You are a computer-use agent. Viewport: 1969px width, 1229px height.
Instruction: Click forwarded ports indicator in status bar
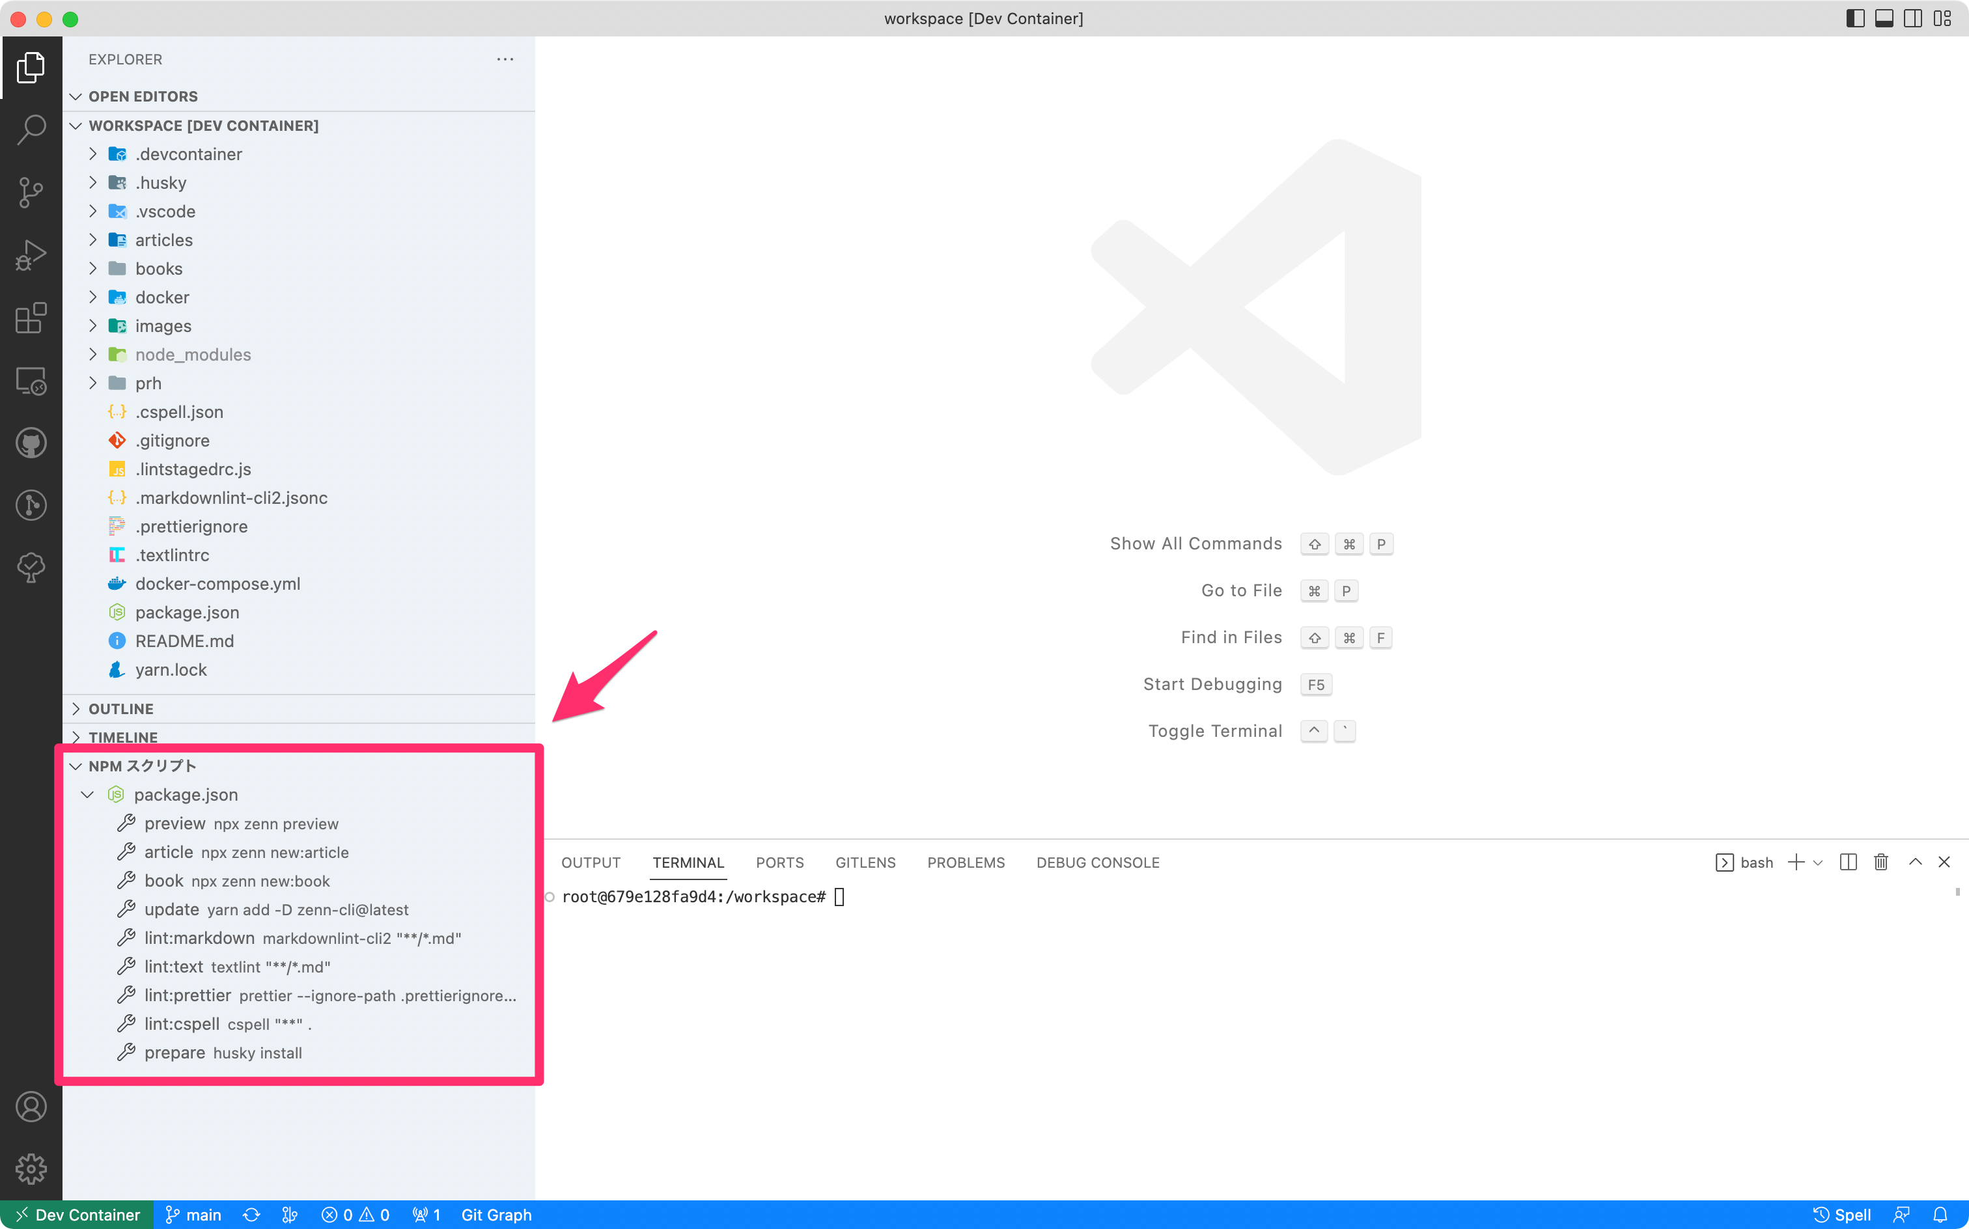426,1215
